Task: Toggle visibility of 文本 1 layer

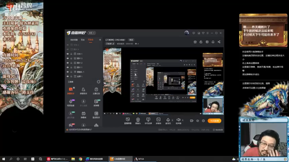Action: click(68, 54)
